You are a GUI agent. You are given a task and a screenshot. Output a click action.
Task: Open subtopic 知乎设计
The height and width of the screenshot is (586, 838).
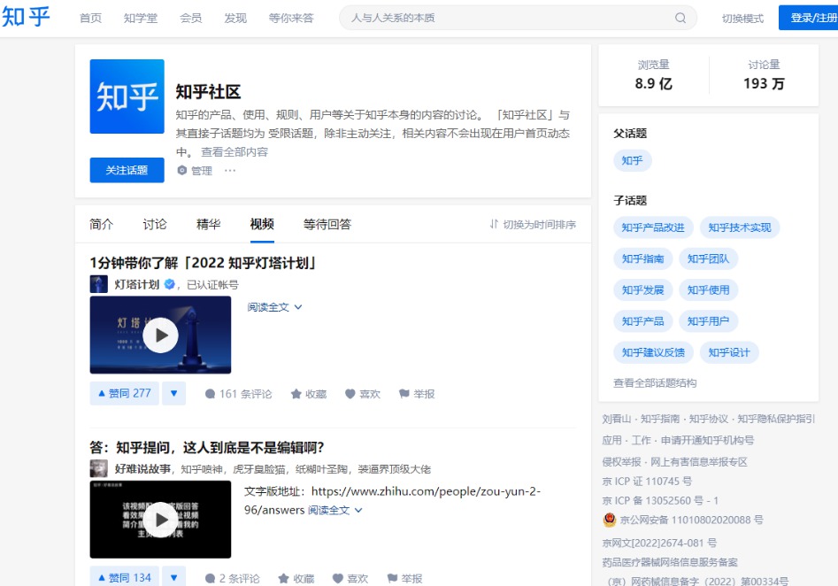pos(729,352)
